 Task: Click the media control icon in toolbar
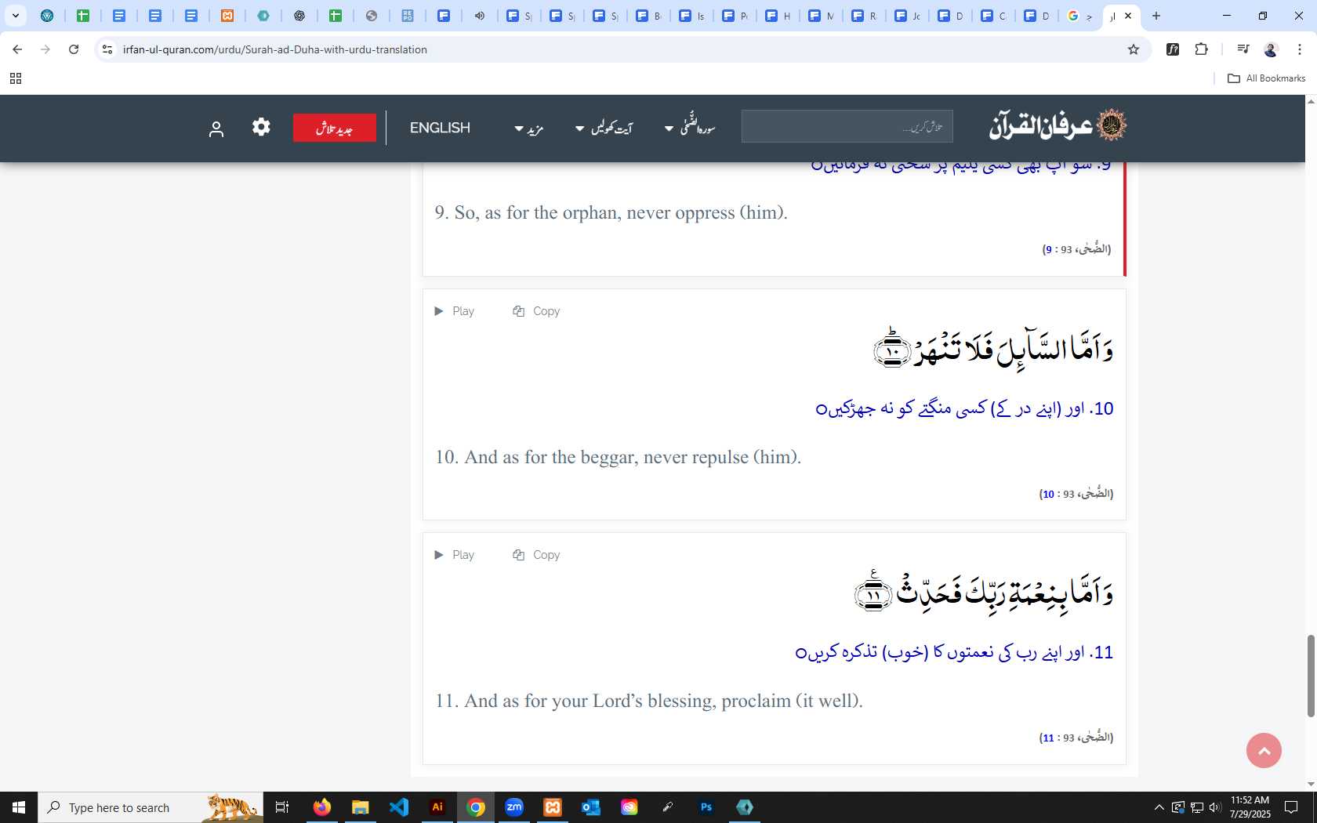1243,49
